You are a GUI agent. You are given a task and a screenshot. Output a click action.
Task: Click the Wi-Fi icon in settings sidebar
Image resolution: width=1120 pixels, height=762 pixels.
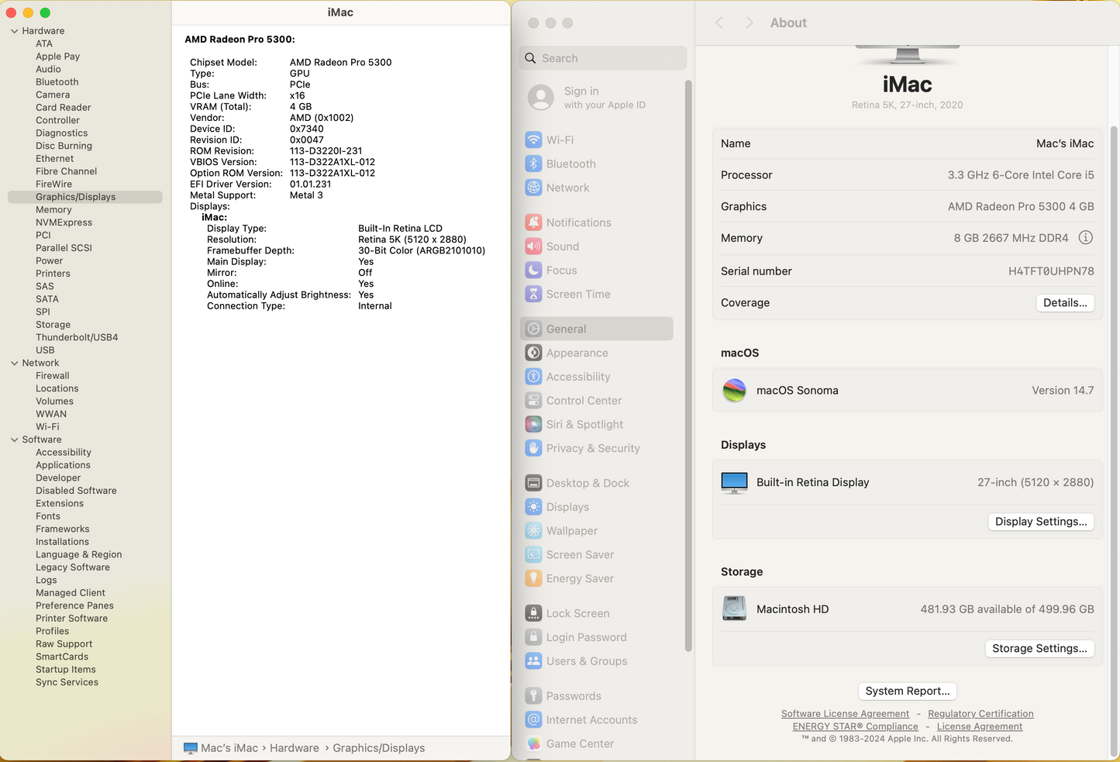point(533,140)
